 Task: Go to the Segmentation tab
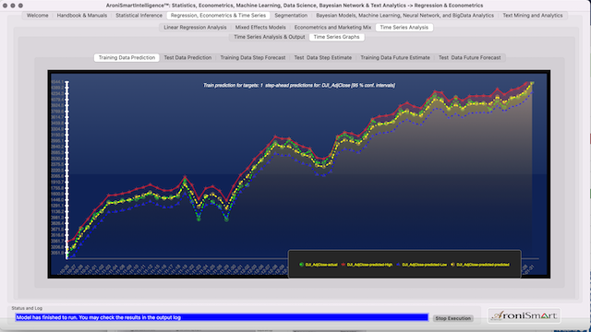pyautogui.click(x=291, y=16)
